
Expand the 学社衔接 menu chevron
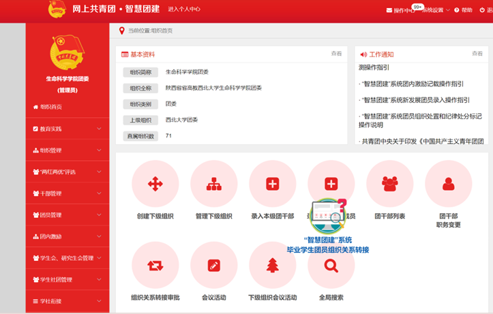[x=99, y=301]
